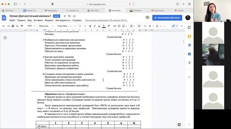Add a comment from toolbar icon
The width and height of the screenshot is (231, 129).
click(119, 26)
